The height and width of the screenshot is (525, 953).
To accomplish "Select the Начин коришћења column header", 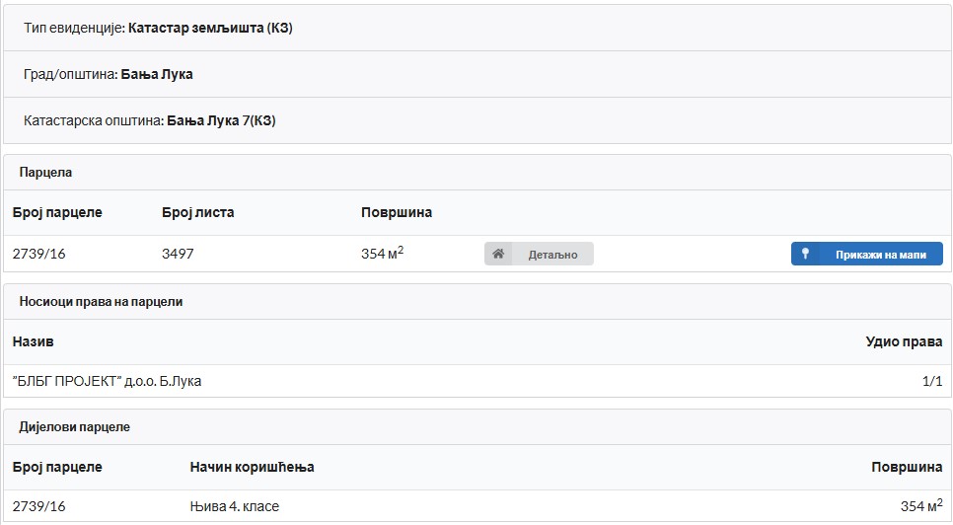I will (x=252, y=467).
